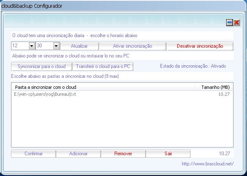
Task: Click 'Estado da sincronização : Ativado' status text
Action: point(193,66)
